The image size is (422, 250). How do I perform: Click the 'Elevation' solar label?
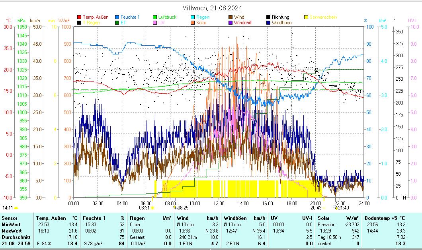pos(326,225)
